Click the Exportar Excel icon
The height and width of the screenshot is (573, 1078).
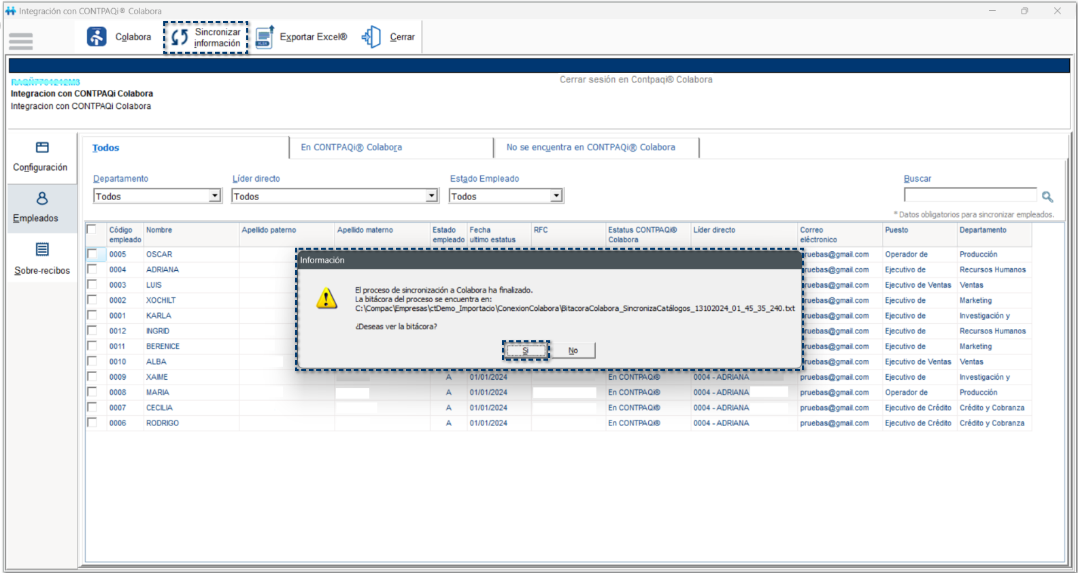click(265, 37)
